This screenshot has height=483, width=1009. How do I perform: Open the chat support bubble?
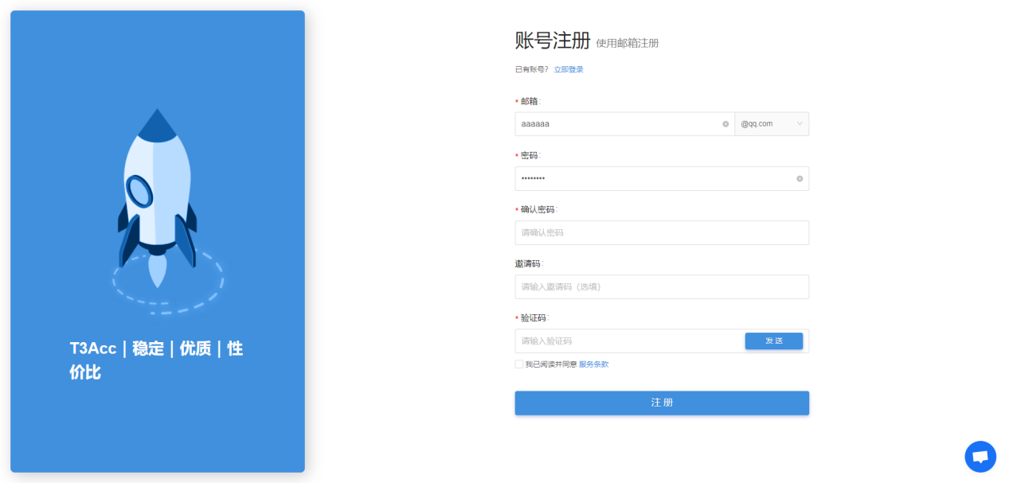(x=980, y=457)
